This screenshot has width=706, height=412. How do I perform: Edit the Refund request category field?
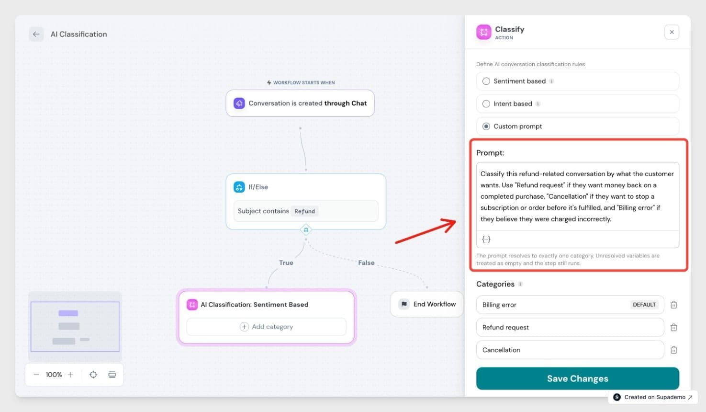coord(570,327)
